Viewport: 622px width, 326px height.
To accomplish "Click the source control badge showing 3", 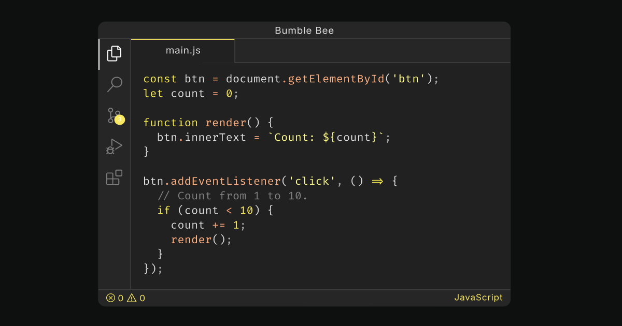I will (x=120, y=120).
